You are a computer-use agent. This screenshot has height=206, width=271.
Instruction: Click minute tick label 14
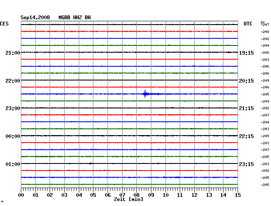pyautogui.click(x=223, y=195)
